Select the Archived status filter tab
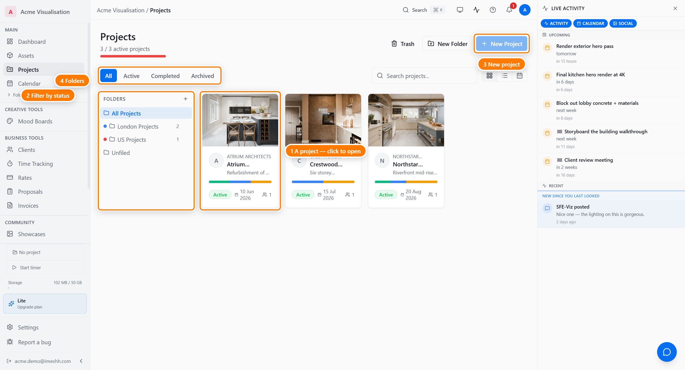The height and width of the screenshot is (370, 685). 203,76
